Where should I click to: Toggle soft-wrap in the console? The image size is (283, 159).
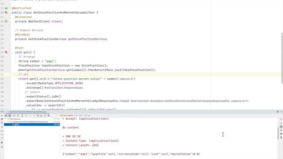point(281,127)
